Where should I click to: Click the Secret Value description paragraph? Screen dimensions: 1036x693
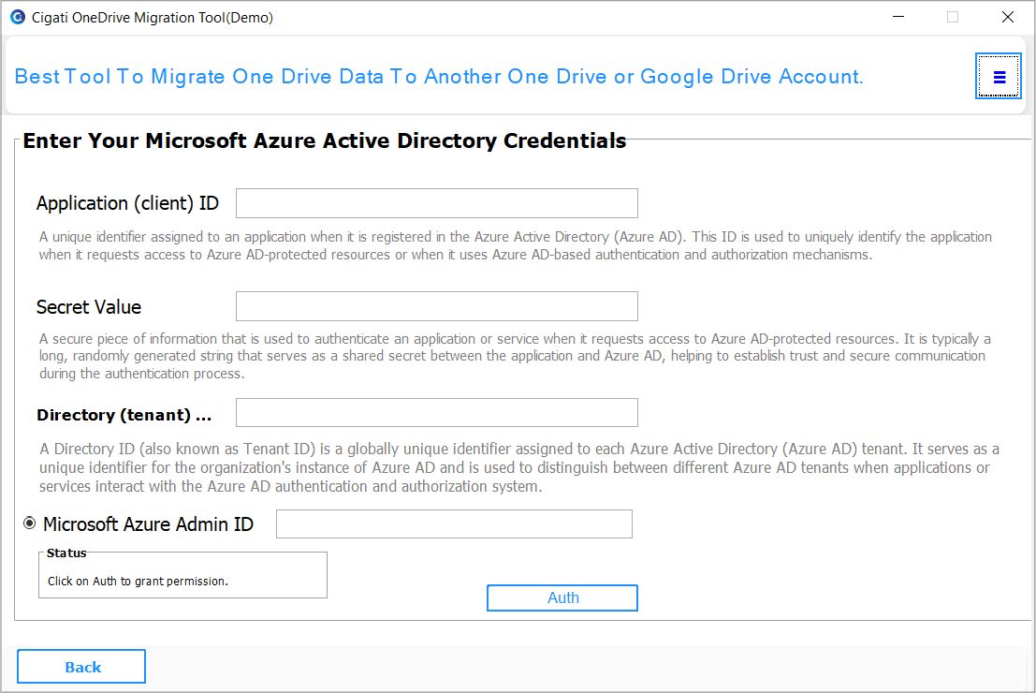coord(515,356)
